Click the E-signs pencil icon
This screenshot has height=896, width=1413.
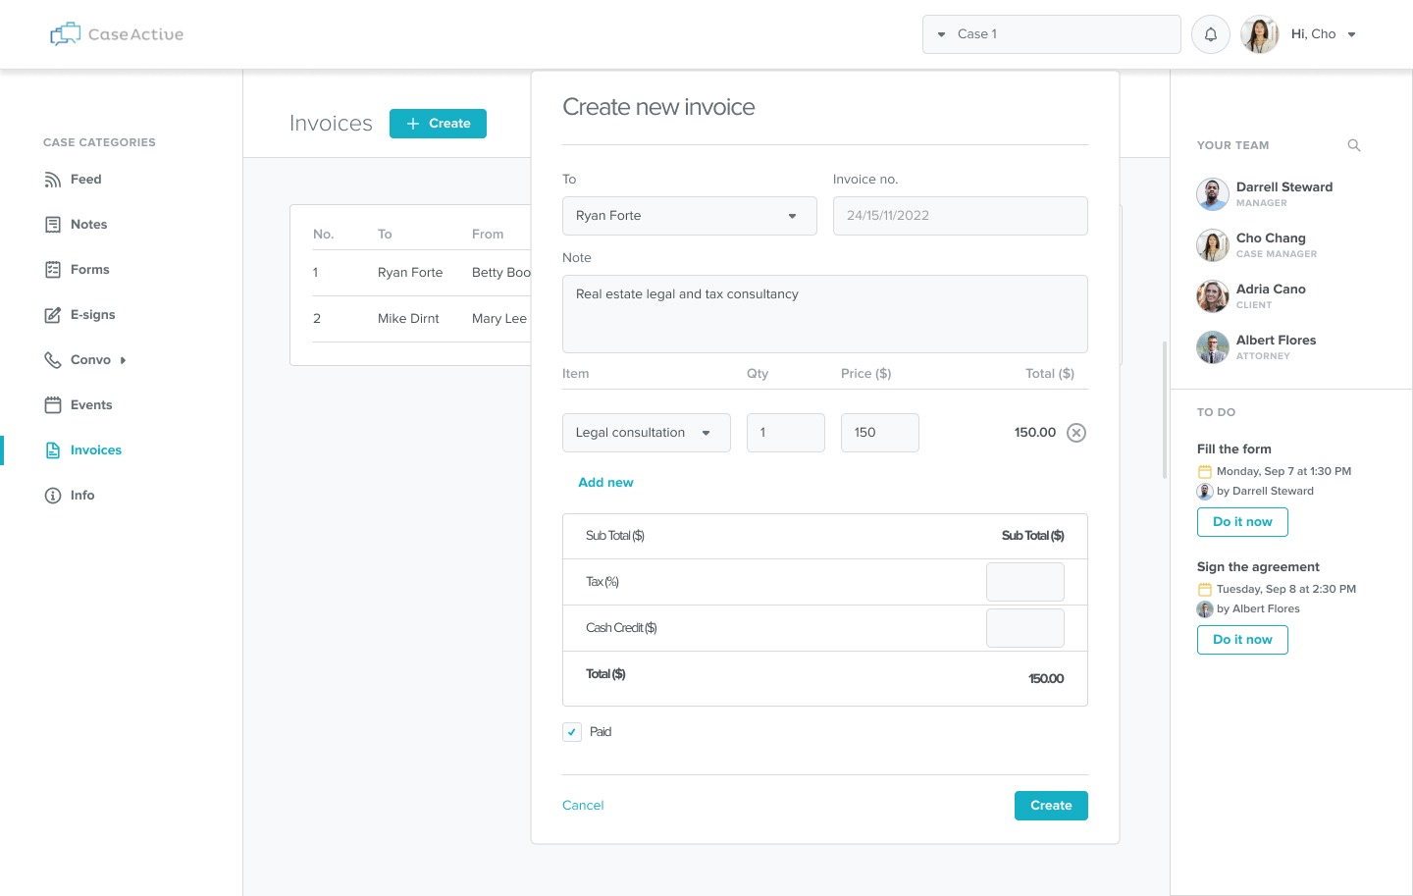coord(53,315)
